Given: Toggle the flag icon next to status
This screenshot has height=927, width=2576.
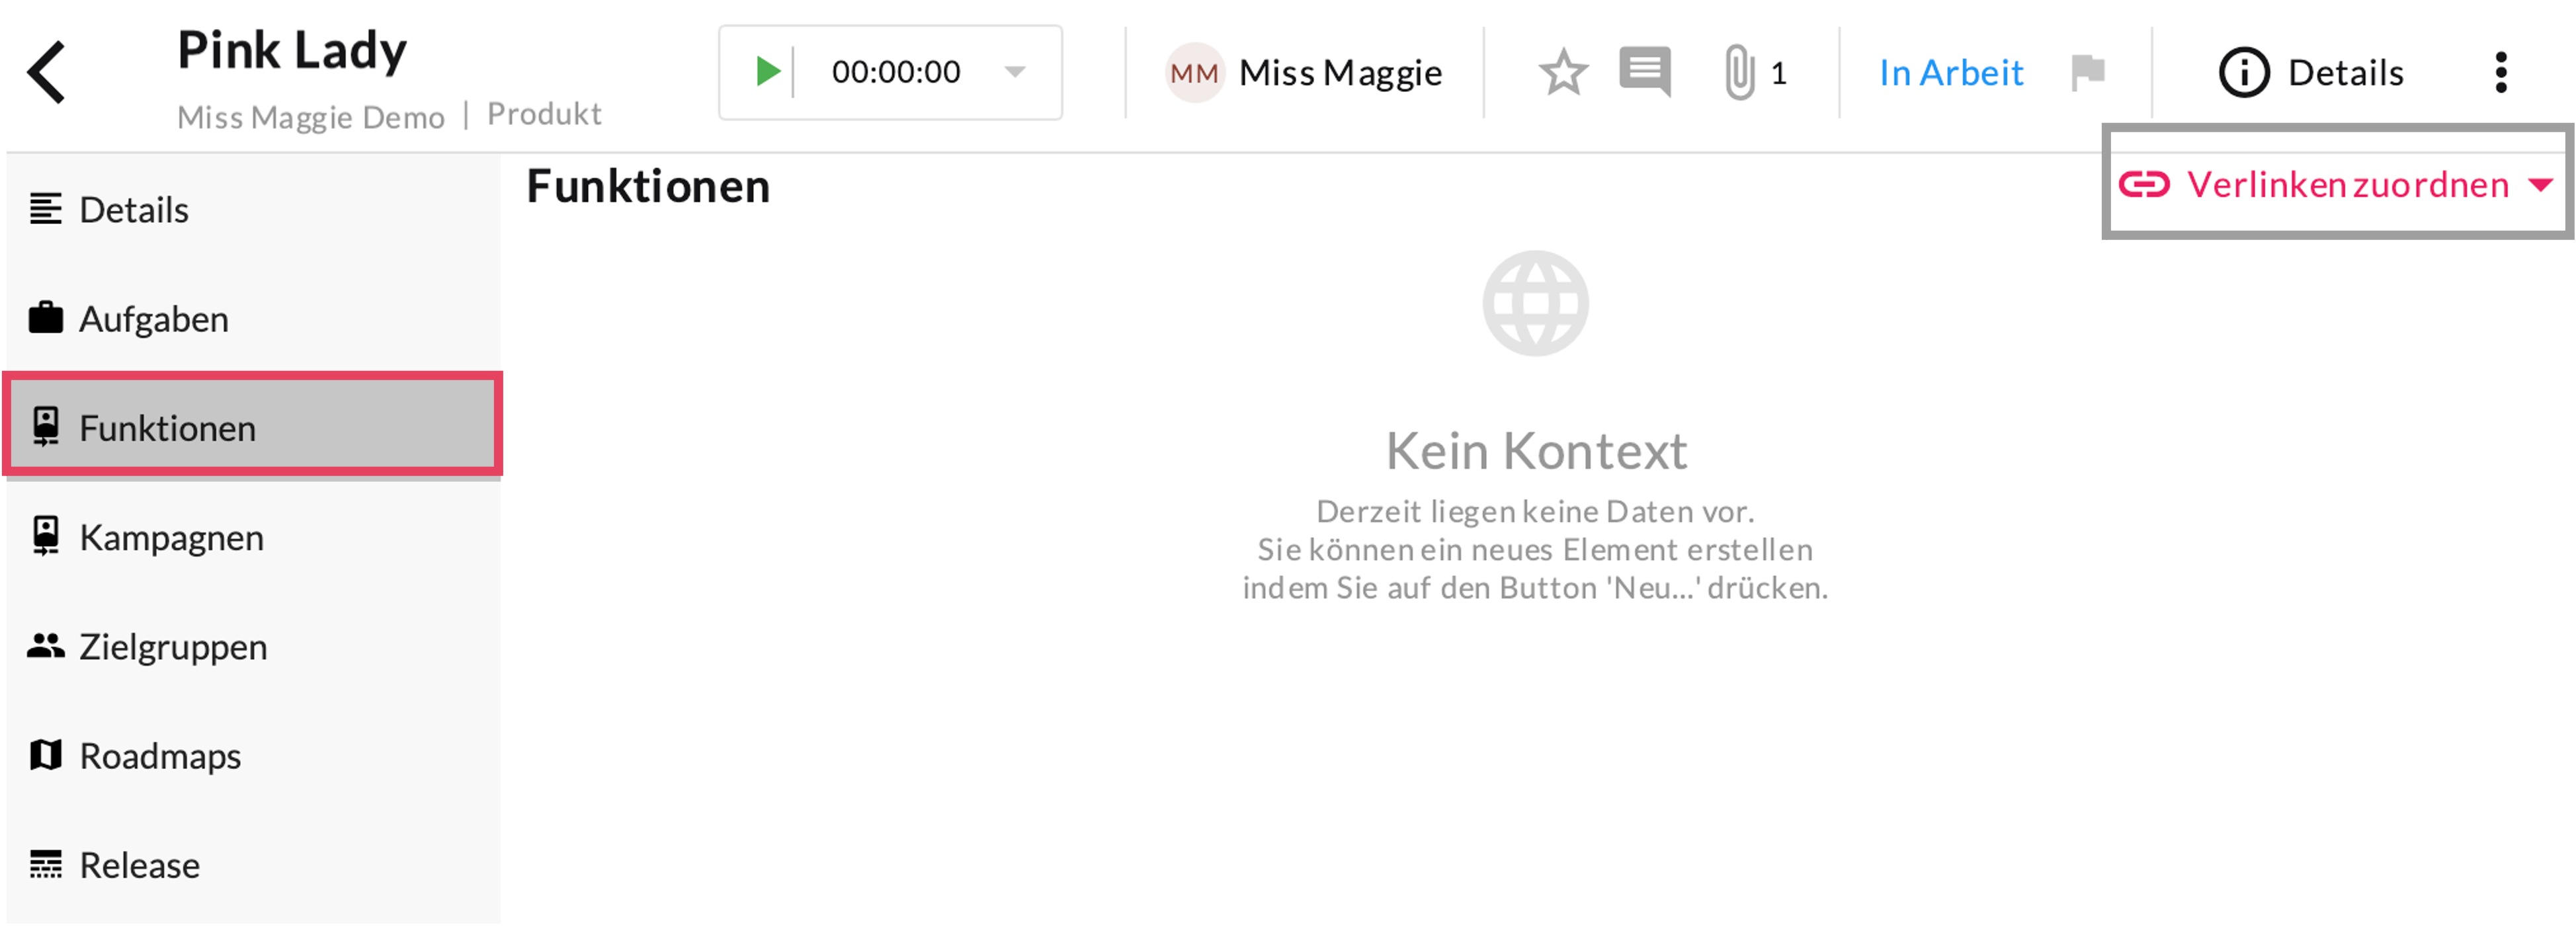Looking at the screenshot, I should point(2087,72).
